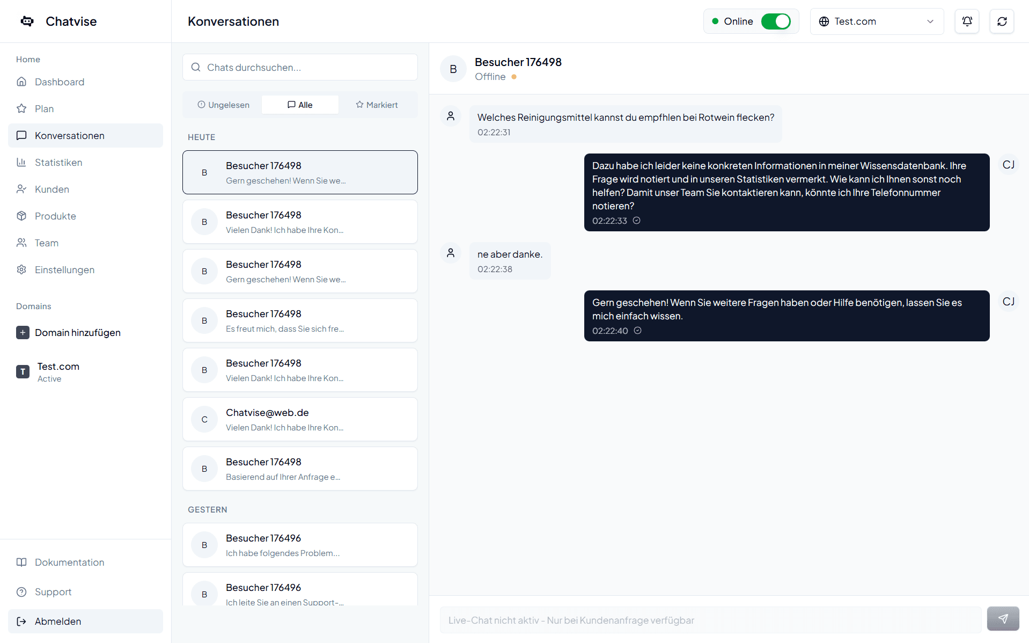Open the Dashboard from the sidebar

point(59,82)
